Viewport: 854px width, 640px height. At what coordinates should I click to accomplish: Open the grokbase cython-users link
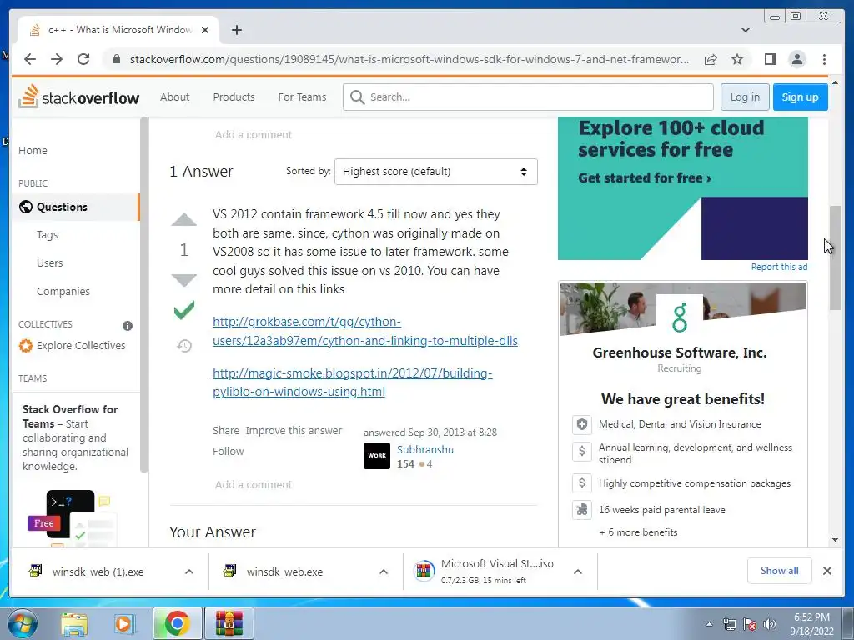pos(365,331)
